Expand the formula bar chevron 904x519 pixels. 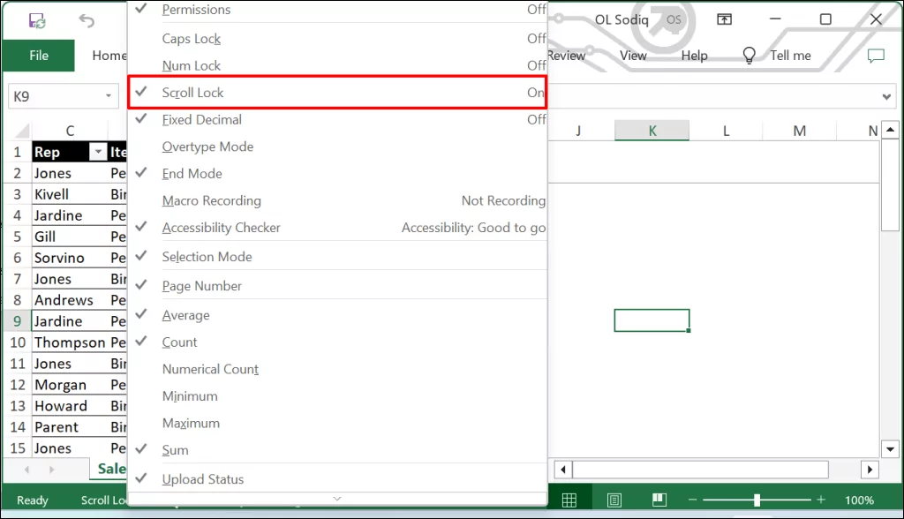pyautogui.click(x=887, y=96)
